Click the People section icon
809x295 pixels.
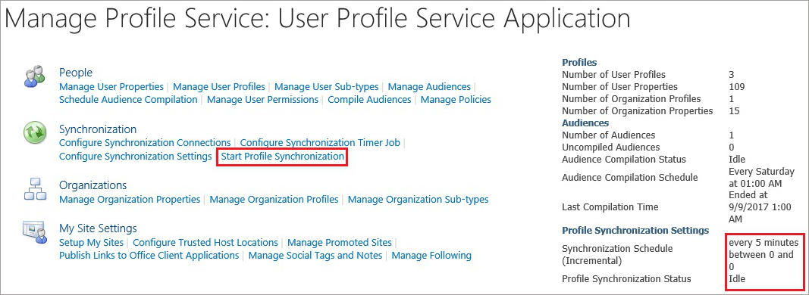pyautogui.click(x=35, y=77)
